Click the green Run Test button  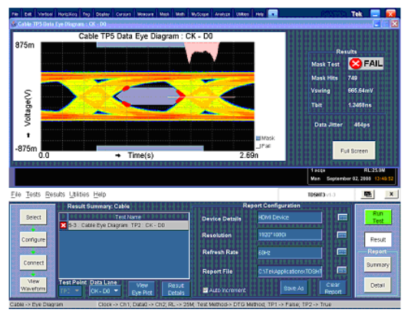coord(378,217)
